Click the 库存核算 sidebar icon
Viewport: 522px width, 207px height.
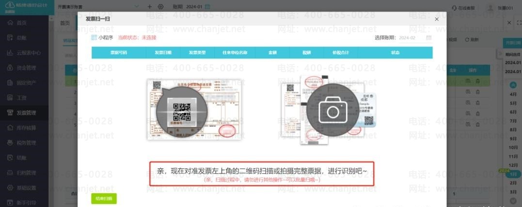tap(10, 128)
